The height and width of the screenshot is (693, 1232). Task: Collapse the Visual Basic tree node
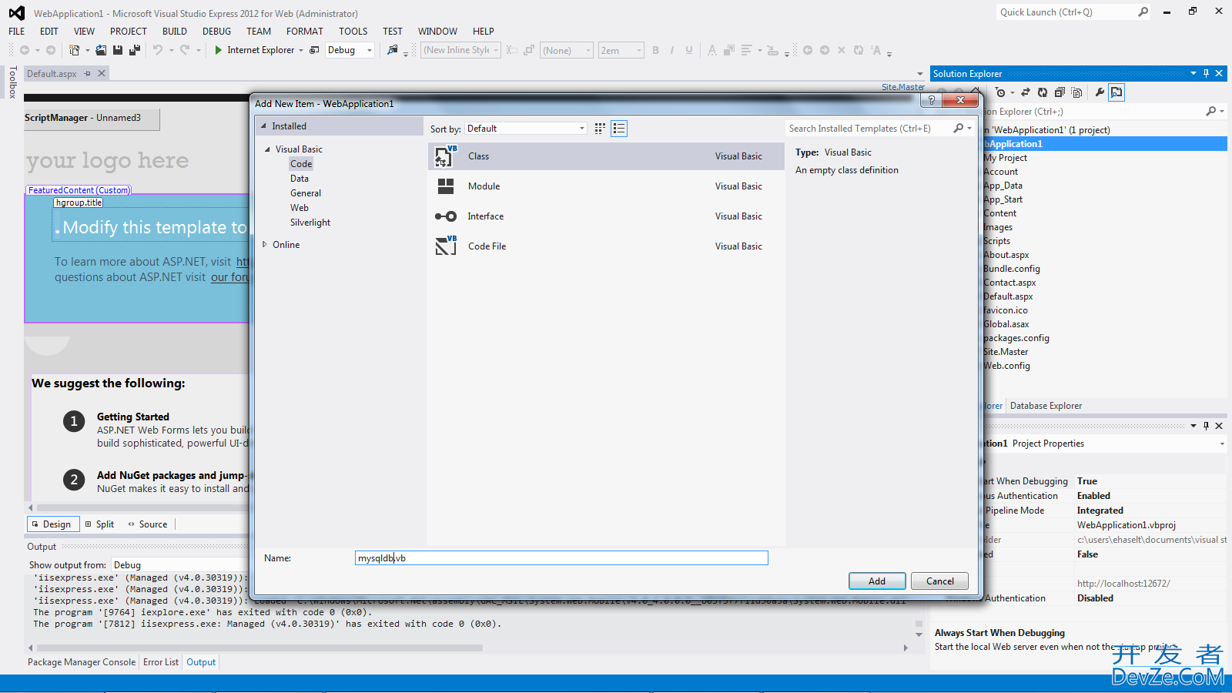tap(267, 149)
